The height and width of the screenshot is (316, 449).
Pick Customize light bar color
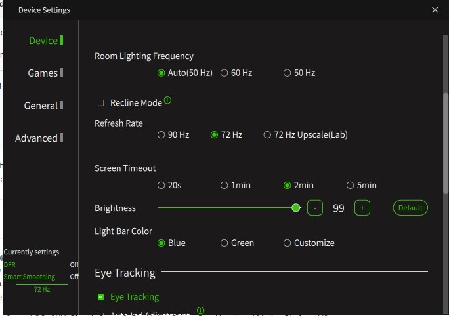point(287,243)
